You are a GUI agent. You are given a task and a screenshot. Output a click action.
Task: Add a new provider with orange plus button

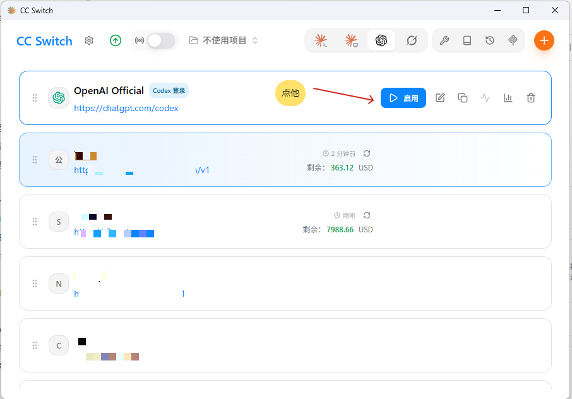[544, 40]
